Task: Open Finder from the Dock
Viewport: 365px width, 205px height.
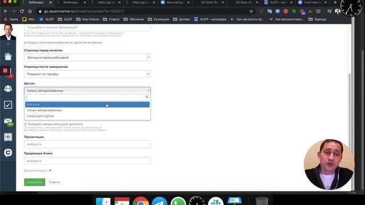Action: point(103,201)
